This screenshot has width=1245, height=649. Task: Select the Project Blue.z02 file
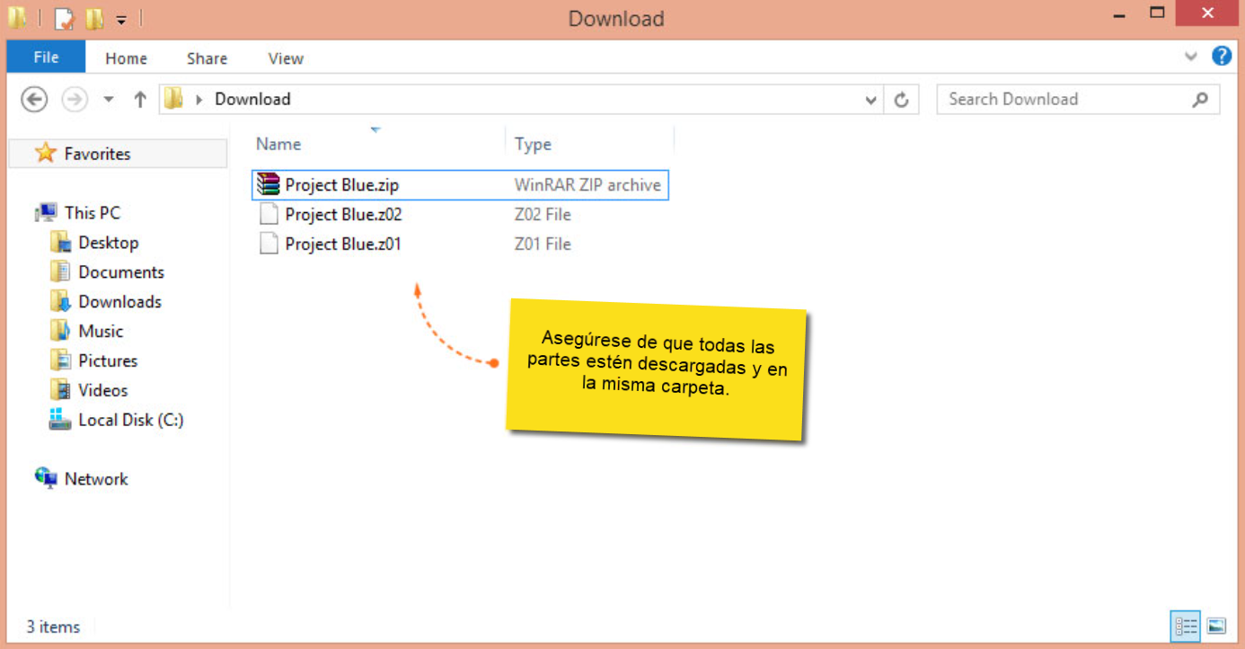pos(343,215)
